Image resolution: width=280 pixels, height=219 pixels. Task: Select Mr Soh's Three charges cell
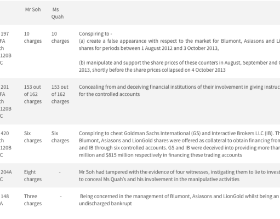point(33,200)
